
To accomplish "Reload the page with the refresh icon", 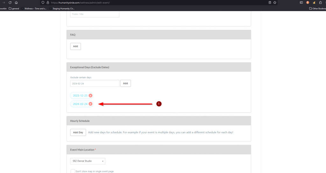I will pyautogui.click(x=10, y=3).
